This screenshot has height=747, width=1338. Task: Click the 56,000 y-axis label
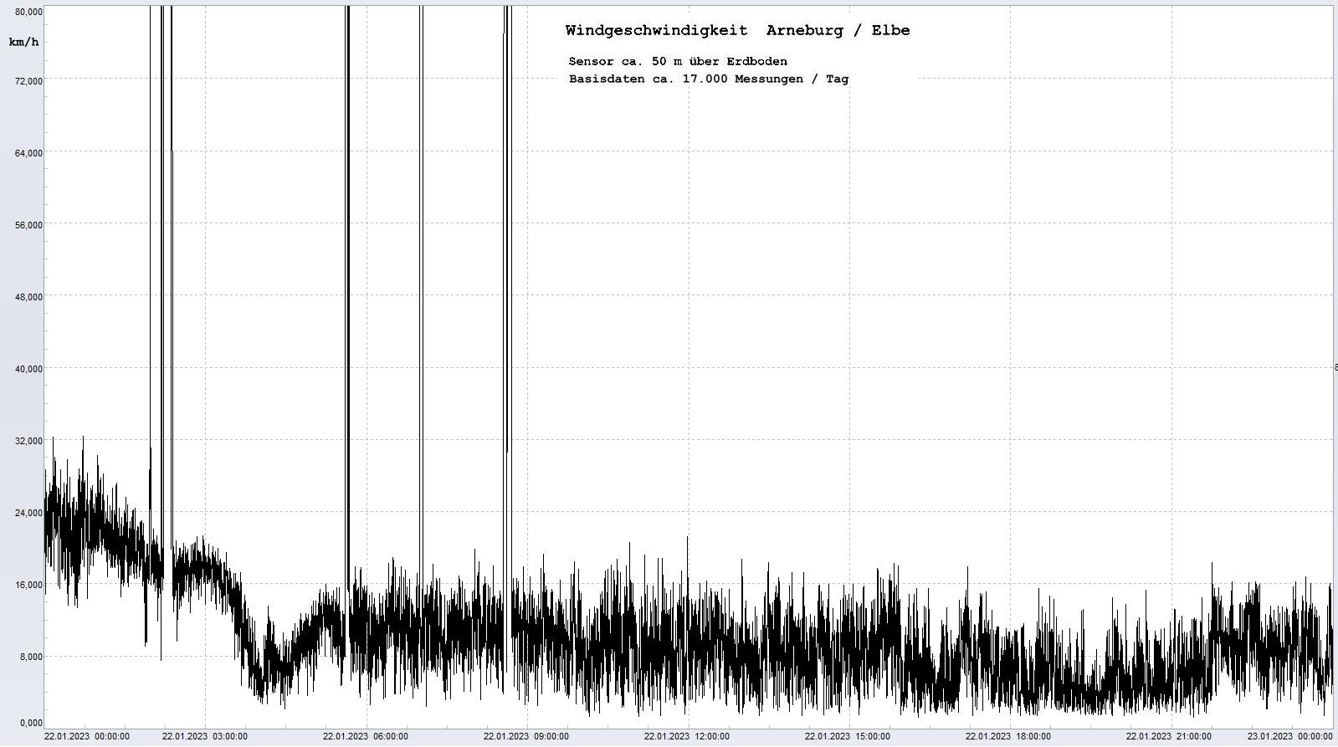click(28, 225)
